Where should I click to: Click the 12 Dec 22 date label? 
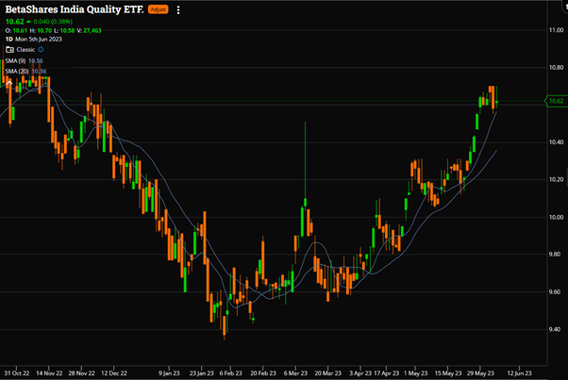point(114,373)
